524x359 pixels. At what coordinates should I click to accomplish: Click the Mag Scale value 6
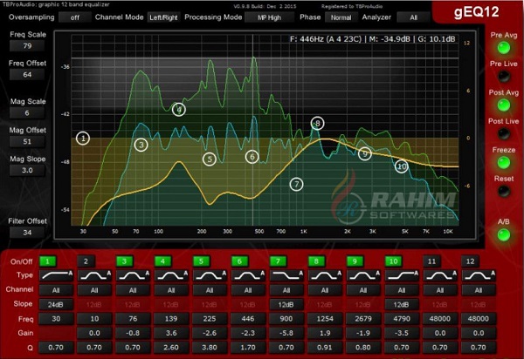pos(27,113)
